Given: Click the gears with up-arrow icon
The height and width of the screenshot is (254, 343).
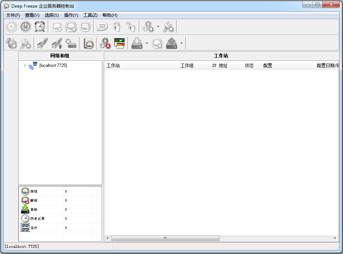Looking at the screenshot, I should point(148,27).
